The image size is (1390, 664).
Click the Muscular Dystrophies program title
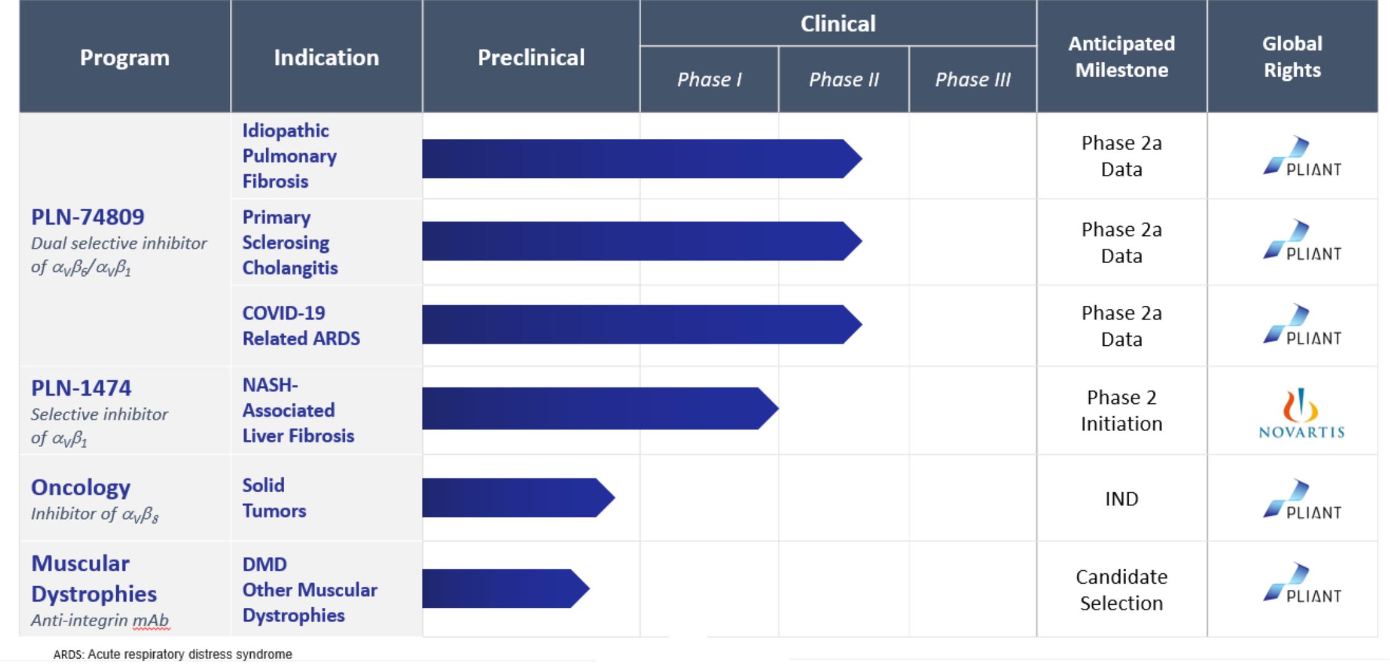pyautogui.click(x=94, y=578)
